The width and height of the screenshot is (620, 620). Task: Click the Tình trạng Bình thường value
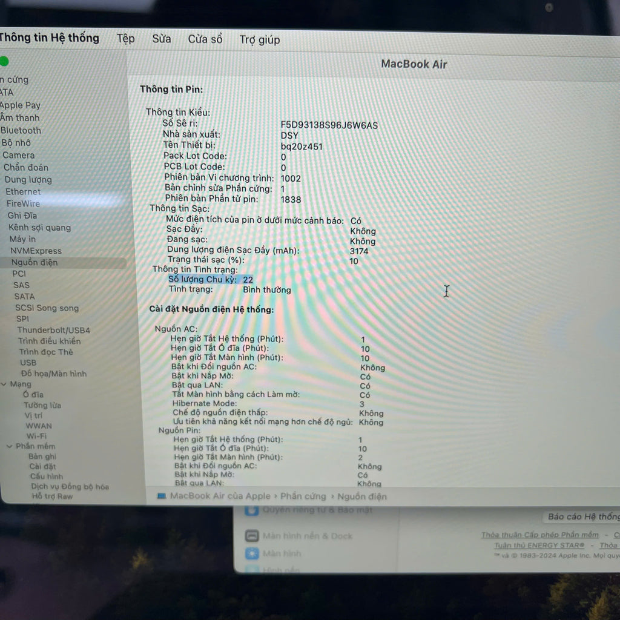267,290
